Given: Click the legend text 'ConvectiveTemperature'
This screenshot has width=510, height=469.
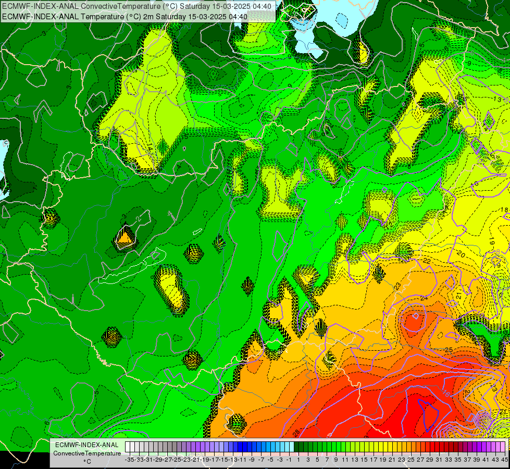Looking at the screenshot, I should 87,453.
